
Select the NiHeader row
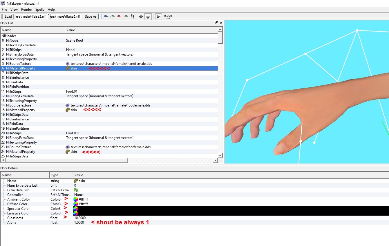tap(109, 36)
